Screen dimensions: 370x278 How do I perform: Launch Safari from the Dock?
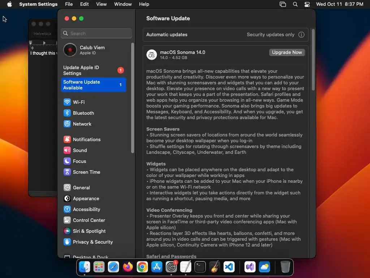[113, 267]
